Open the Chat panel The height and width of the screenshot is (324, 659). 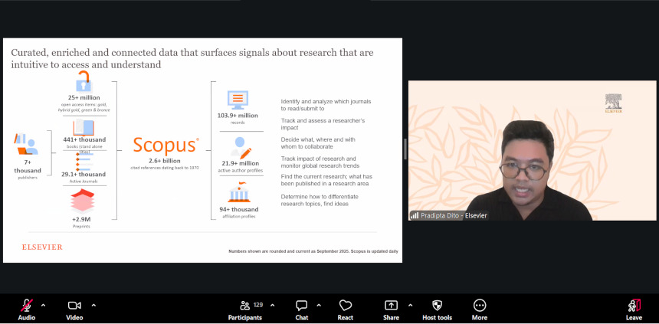pyautogui.click(x=301, y=309)
